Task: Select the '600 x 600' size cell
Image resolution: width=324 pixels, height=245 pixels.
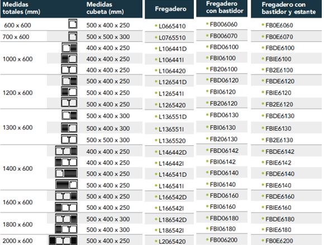Action: (17, 25)
